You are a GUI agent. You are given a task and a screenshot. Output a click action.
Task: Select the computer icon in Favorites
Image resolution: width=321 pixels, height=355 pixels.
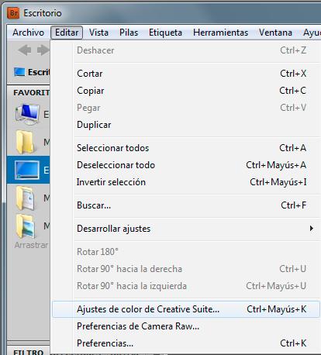point(27,114)
